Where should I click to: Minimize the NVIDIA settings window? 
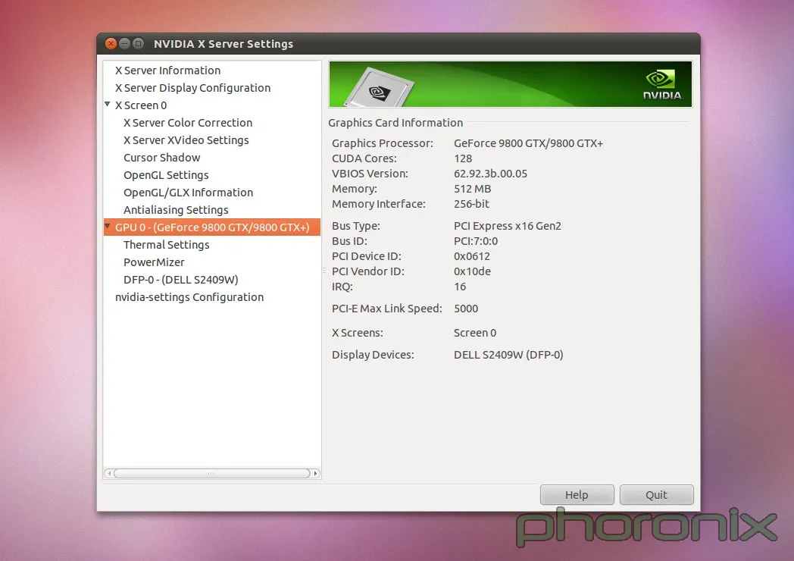(124, 44)
